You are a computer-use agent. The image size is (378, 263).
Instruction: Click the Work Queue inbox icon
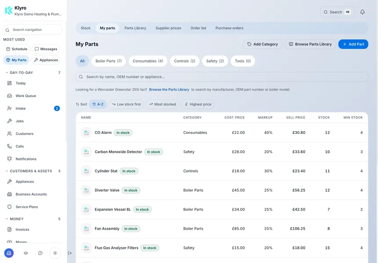click(x=9, y=96)
